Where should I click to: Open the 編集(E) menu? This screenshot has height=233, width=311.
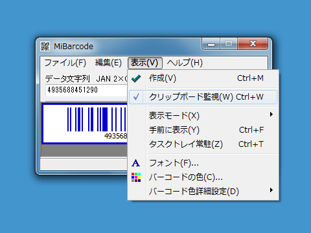tap(108, 63)
